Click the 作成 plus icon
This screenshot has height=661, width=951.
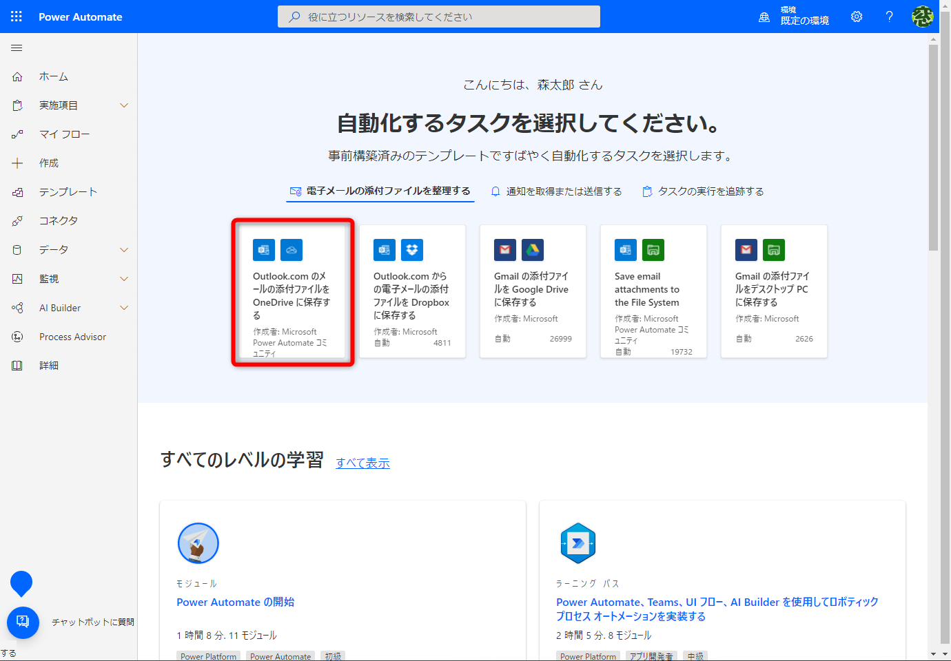pos(17,162)
